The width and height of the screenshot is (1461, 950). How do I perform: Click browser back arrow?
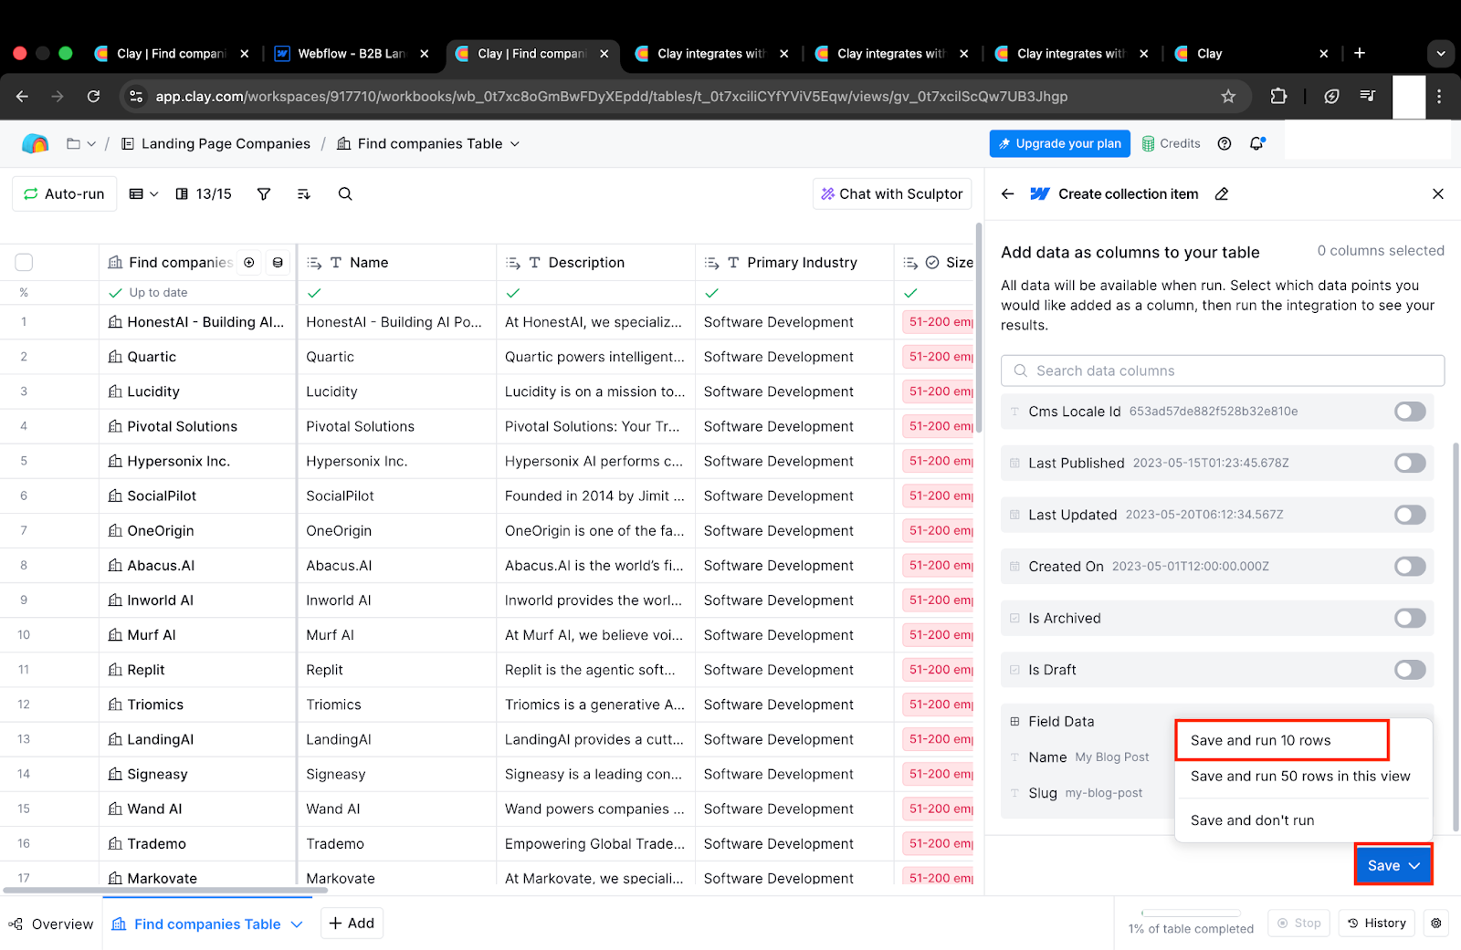pyautogui.click(x=23, y=96)
